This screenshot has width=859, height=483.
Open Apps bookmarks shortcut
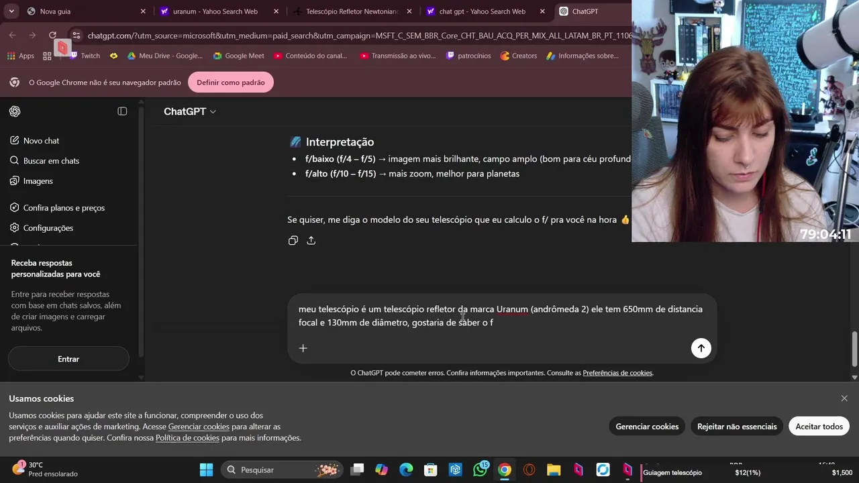click(21, 56)
